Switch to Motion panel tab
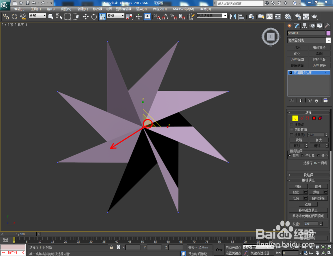The height and width of the screenshot is (256, 333). click(x=312, y=26)
